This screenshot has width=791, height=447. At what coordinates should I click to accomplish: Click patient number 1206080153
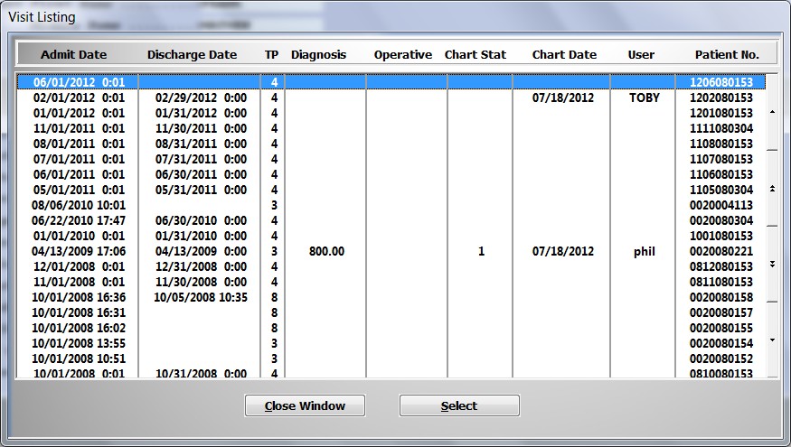coord(721,82)
